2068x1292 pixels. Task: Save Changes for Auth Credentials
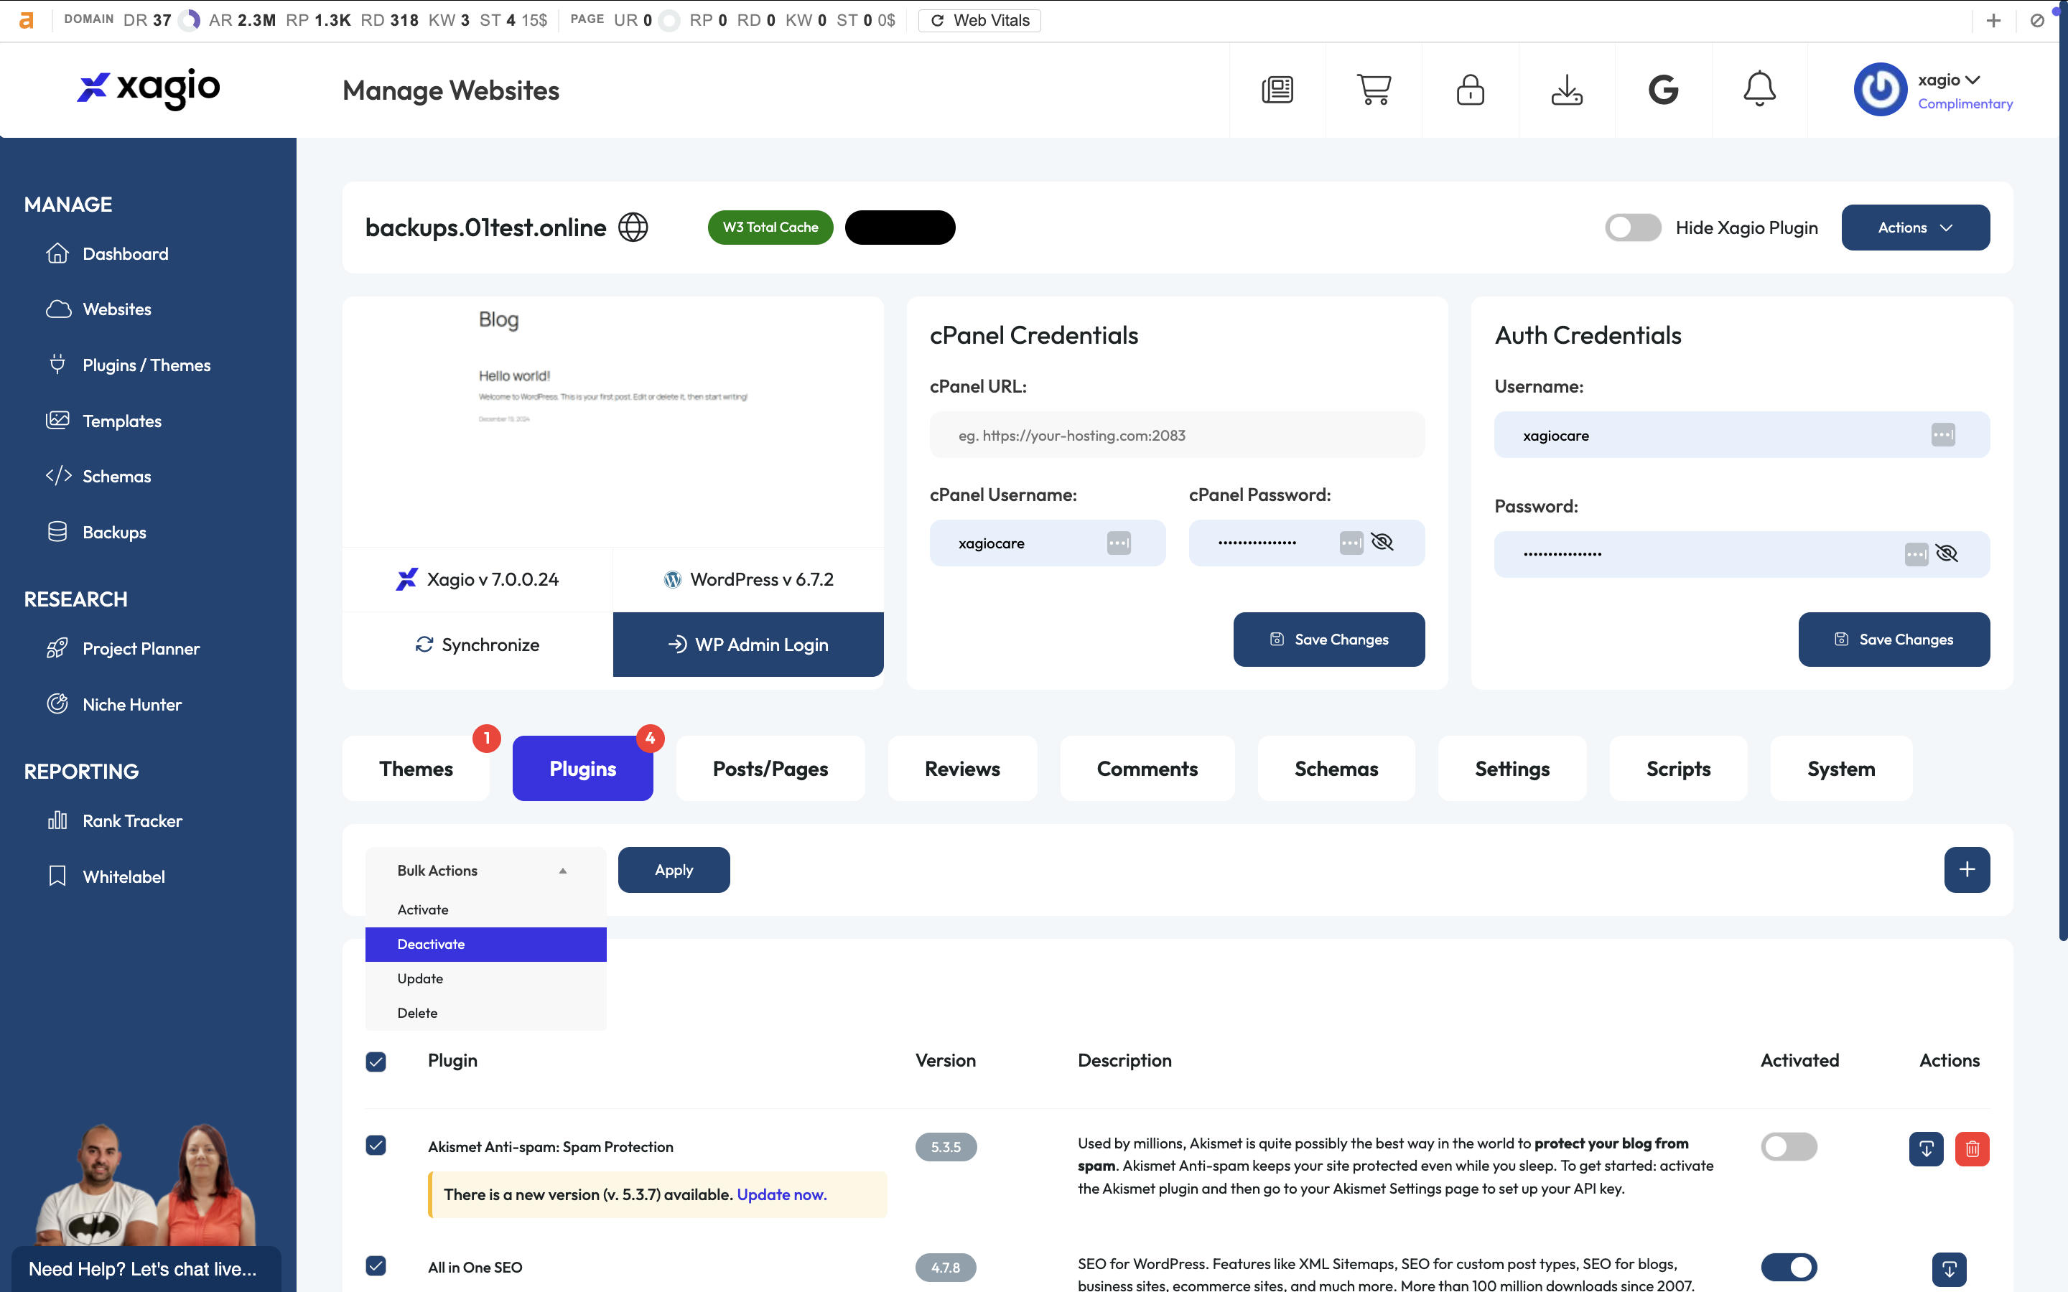click(x=1894, y=639)
